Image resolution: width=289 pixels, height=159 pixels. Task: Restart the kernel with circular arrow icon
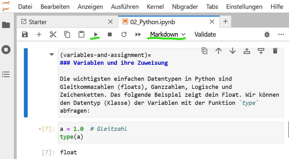tap(124, 34)
